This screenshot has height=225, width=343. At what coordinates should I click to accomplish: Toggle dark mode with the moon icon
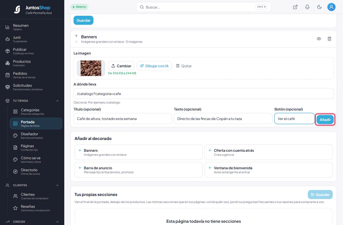(x=319, y=7)
